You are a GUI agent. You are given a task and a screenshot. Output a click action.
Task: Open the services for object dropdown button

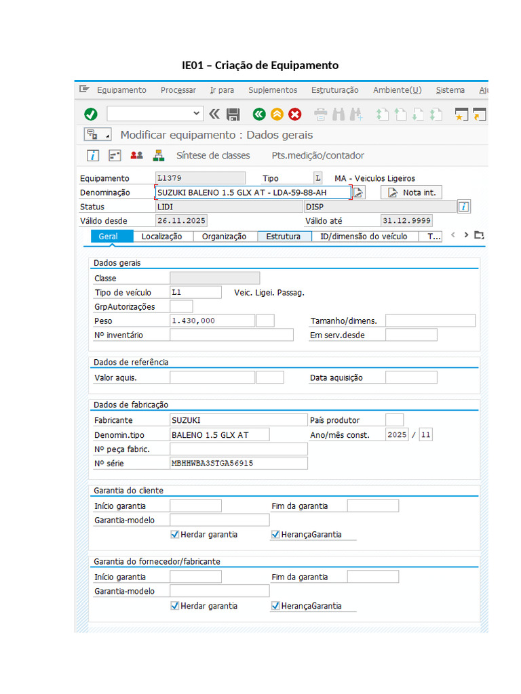pyautogui.click(x=98, y=134)
